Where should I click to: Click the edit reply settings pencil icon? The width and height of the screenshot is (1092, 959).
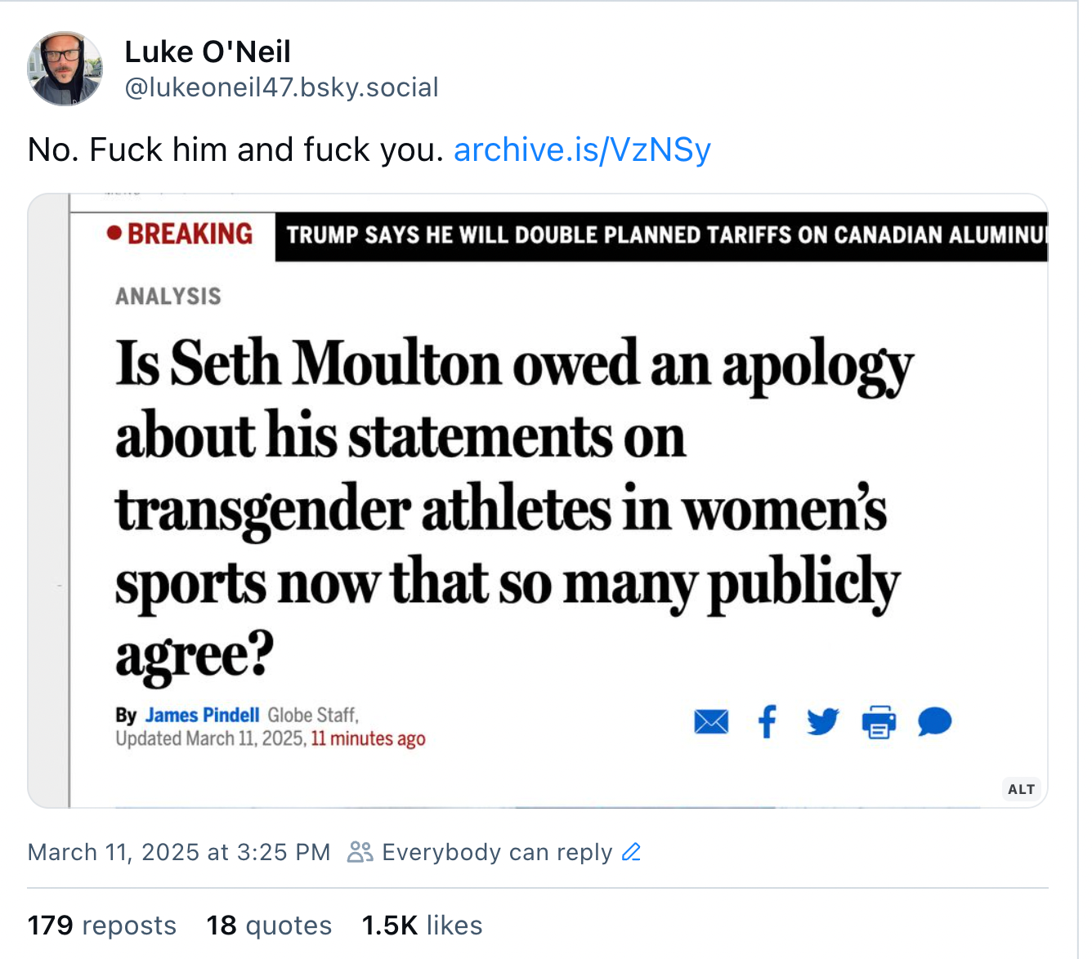click(x=631, y=852)
